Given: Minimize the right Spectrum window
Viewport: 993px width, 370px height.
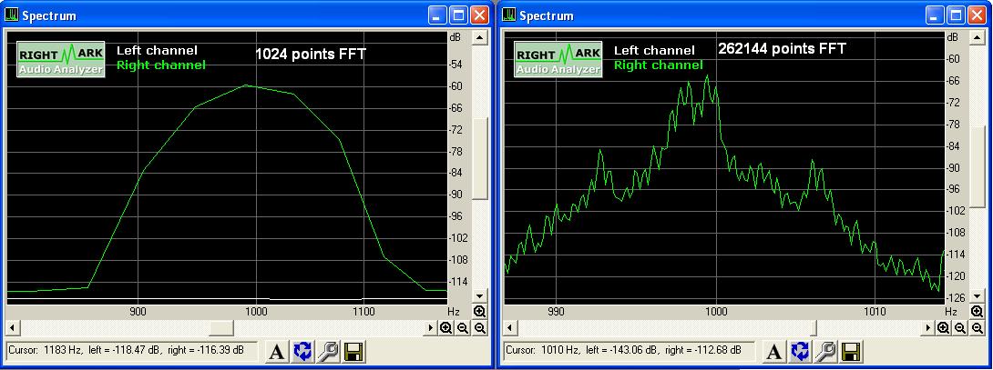Looking at the screenshot, I should (935, 15).
